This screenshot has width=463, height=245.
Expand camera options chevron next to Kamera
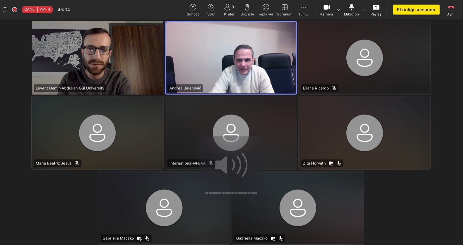338,10
